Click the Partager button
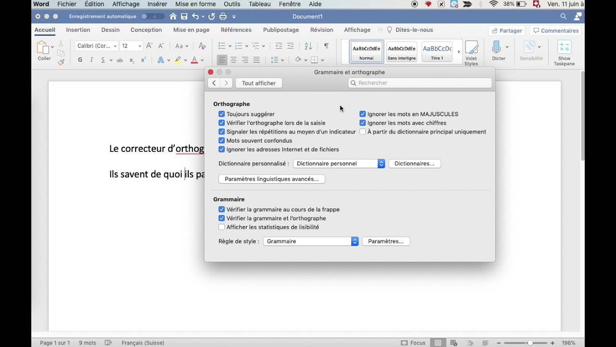 pyautogui.click(x=507, y=30)
